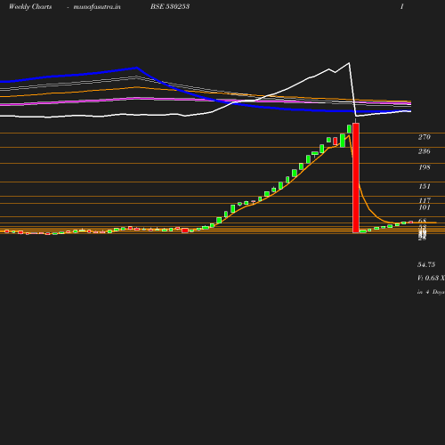Viewport: 445px width, 445px height.
Task: Click the white indicator line's highest peak
Action: pyautogui.click(x=349, y=63)
